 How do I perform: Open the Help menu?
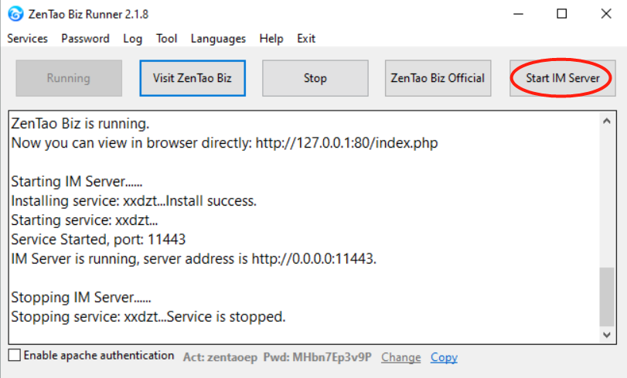tap(271, 39)
